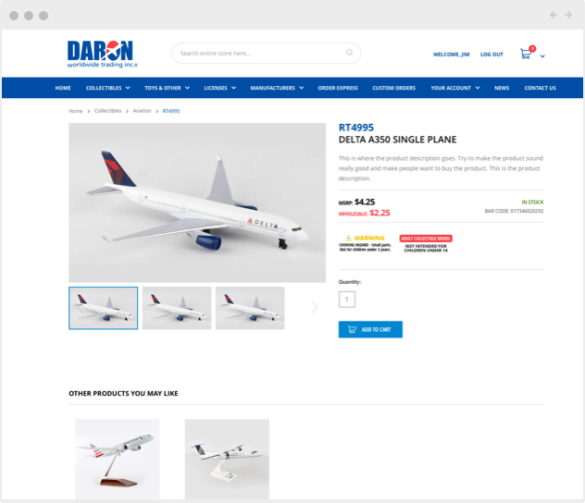585x503 pixels.
Task: Go to Contact Us
Action: 540,88
